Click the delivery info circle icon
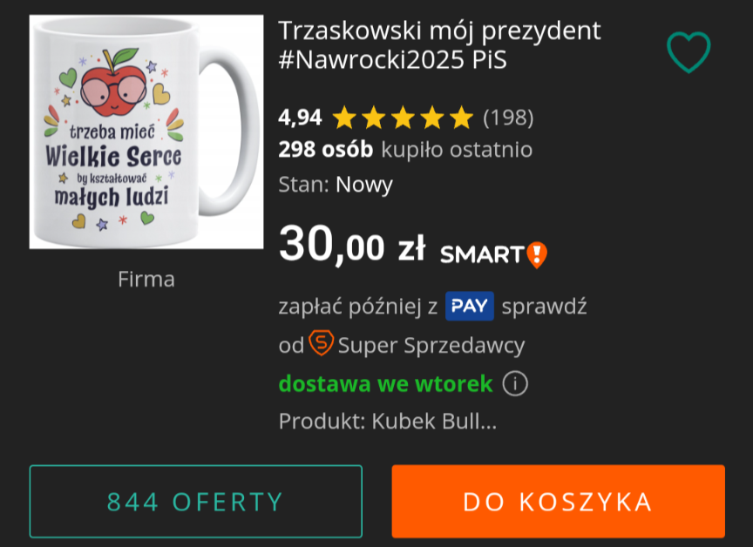 [x=515, y=383]
